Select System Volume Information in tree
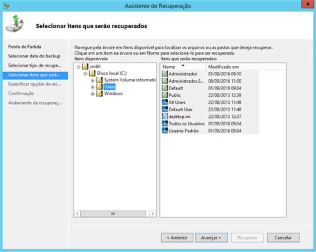The height and width of the screenshot is (252, 316). 130,80
